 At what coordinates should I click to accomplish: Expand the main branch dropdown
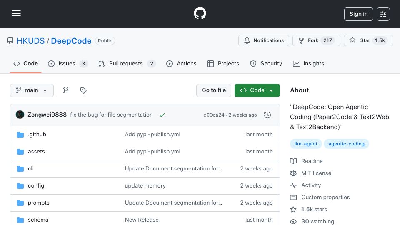point(32,90)
